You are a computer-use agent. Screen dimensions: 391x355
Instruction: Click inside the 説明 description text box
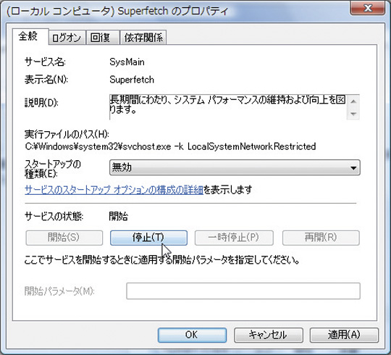point(228,107)
